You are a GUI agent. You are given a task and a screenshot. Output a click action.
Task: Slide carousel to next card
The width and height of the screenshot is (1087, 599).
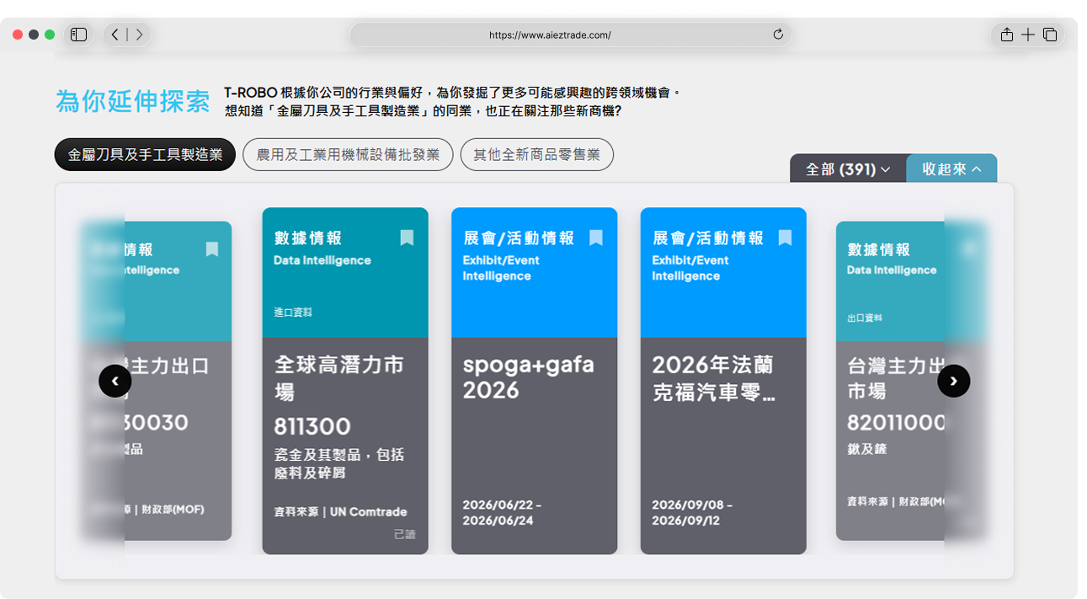tap(953, 381)
